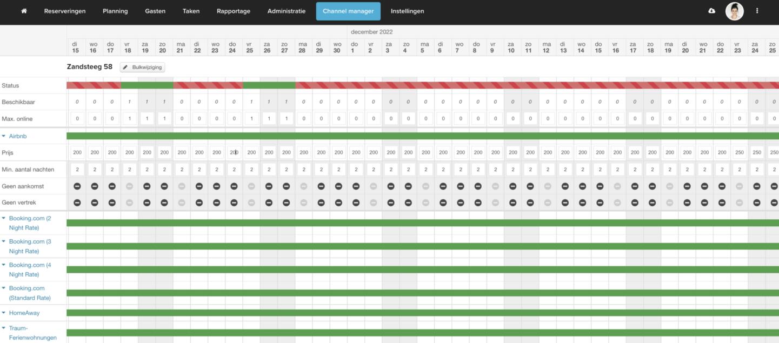Viewport: 779px width, 343px height.
Task: Open the Reserveringen menu
Action: pos(65,11)
